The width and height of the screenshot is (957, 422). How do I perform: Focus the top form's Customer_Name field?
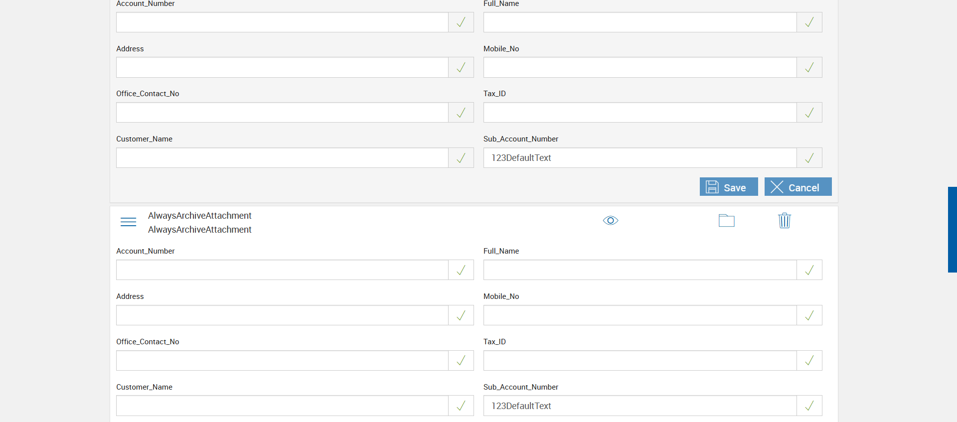coord(282,158)
